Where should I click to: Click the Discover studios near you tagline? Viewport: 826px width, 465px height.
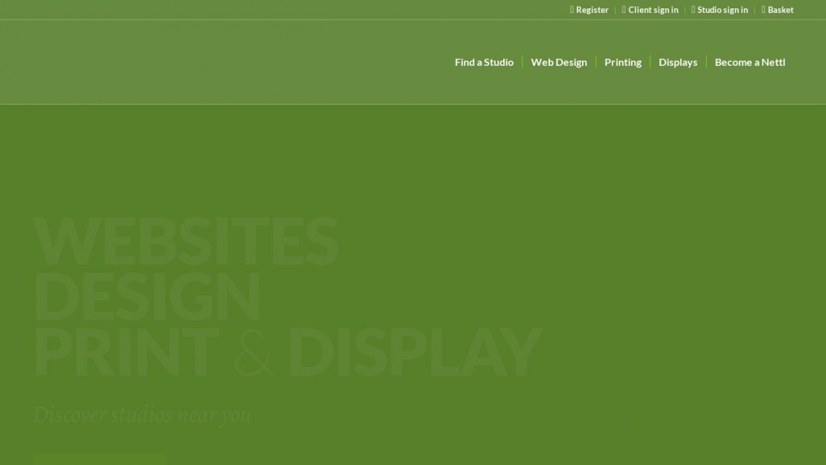pos(141,415)
